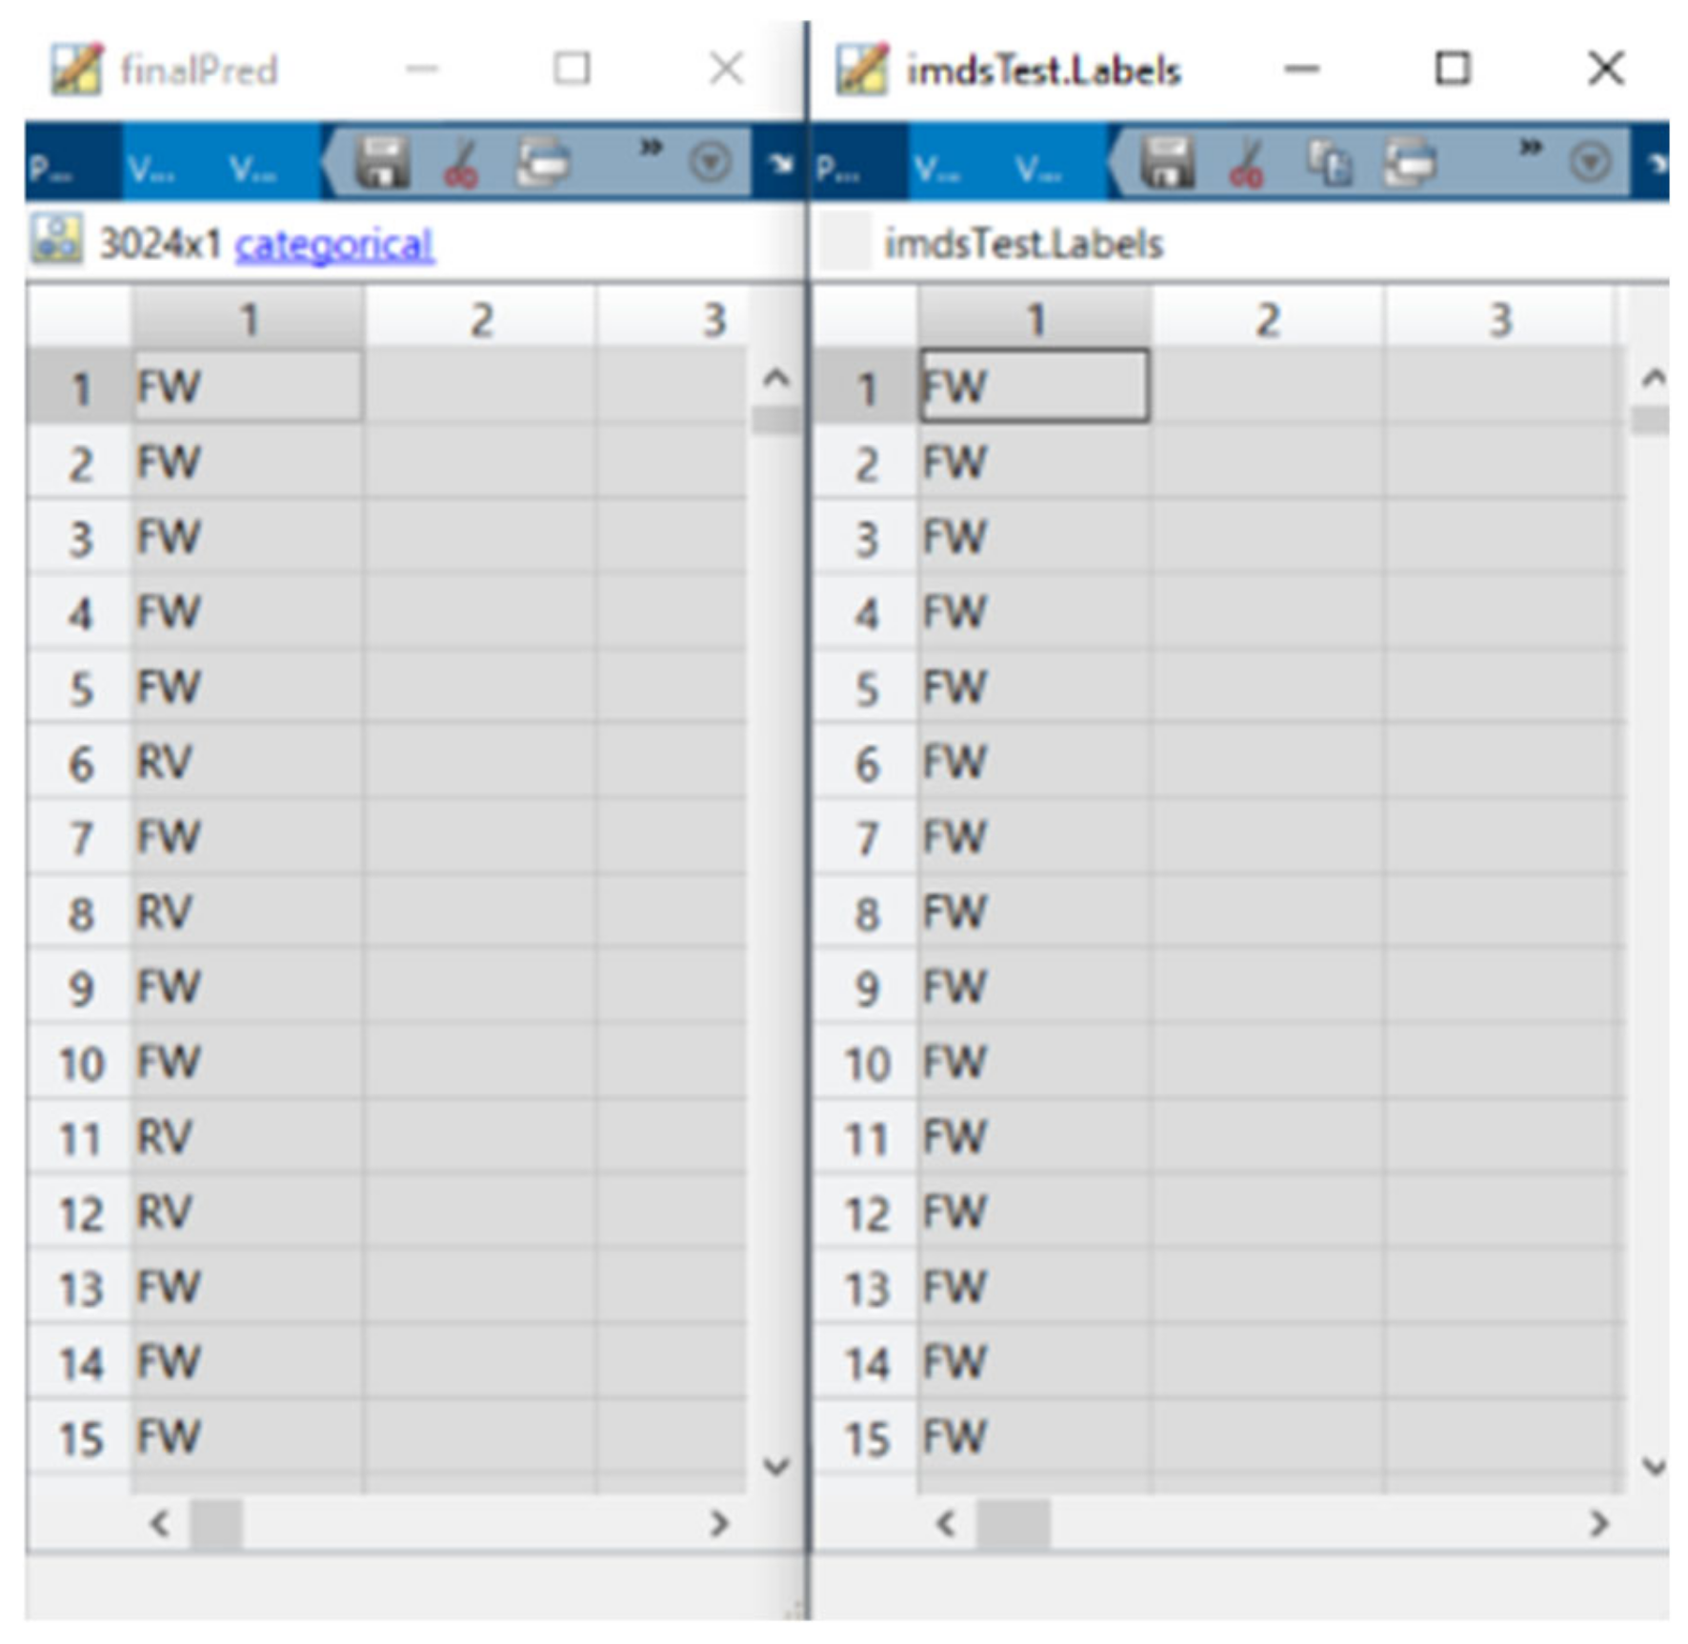Click Copy icon in imdsTest.Labels toolbar

(x=1329, y=164)
